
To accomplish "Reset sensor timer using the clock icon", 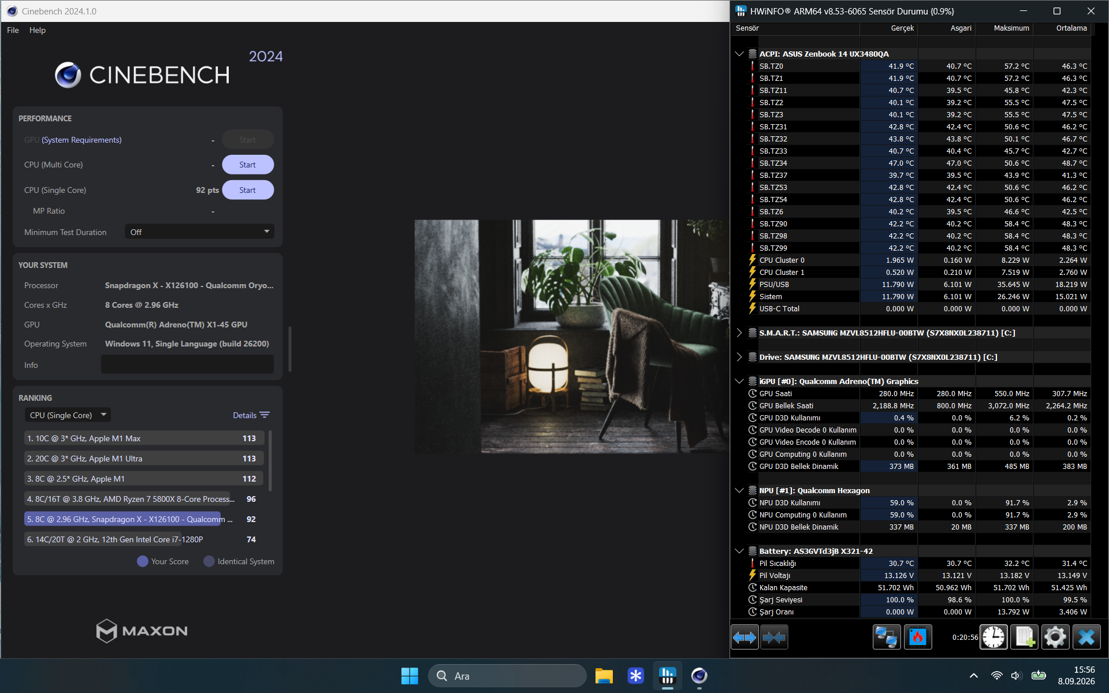I will point(993,637).
